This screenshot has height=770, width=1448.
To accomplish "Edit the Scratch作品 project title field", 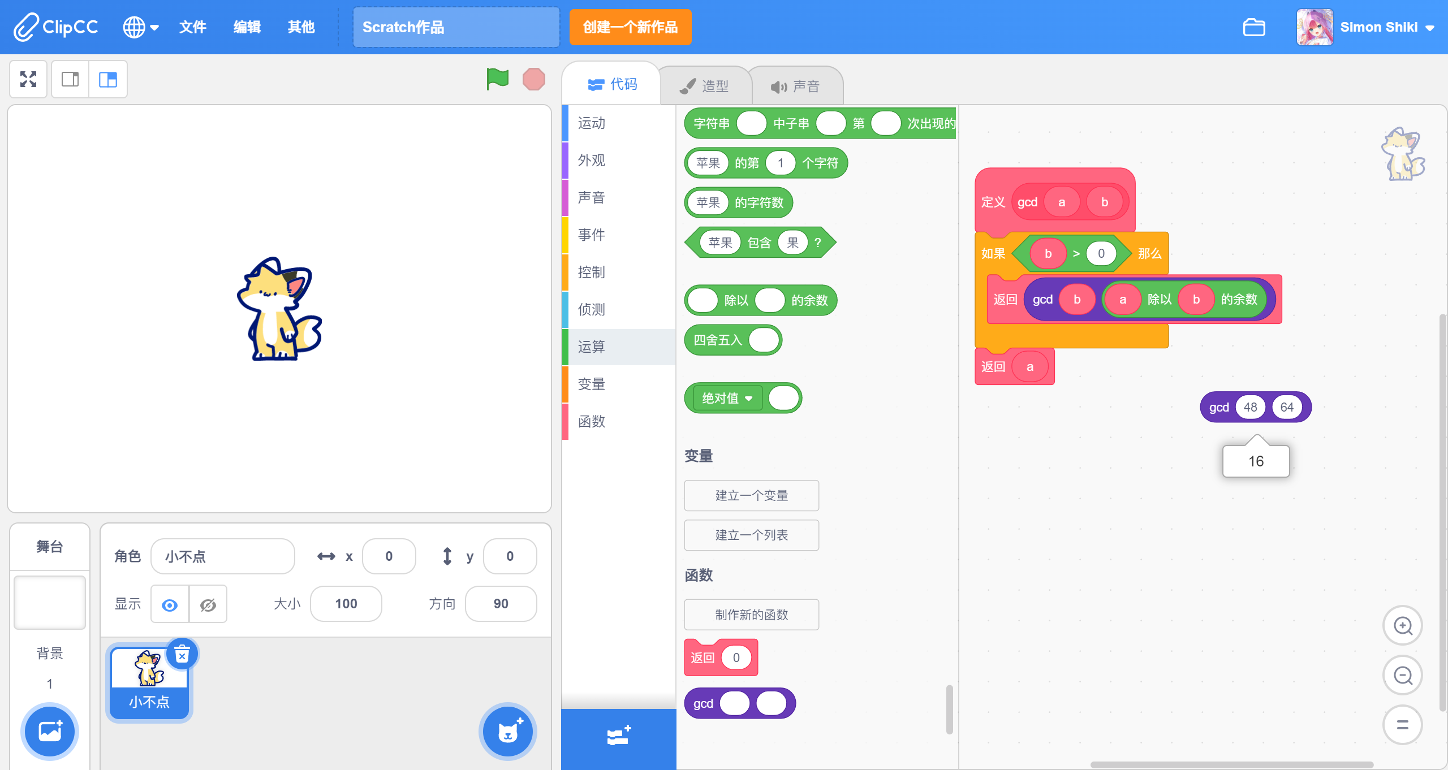I will tap(456, 27).
